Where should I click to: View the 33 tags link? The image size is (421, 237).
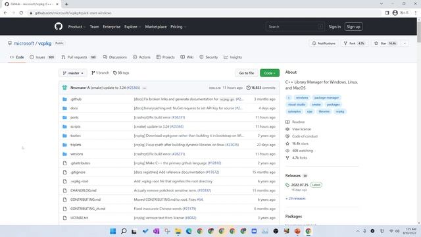pyautogui.click(x=121, y=73)
